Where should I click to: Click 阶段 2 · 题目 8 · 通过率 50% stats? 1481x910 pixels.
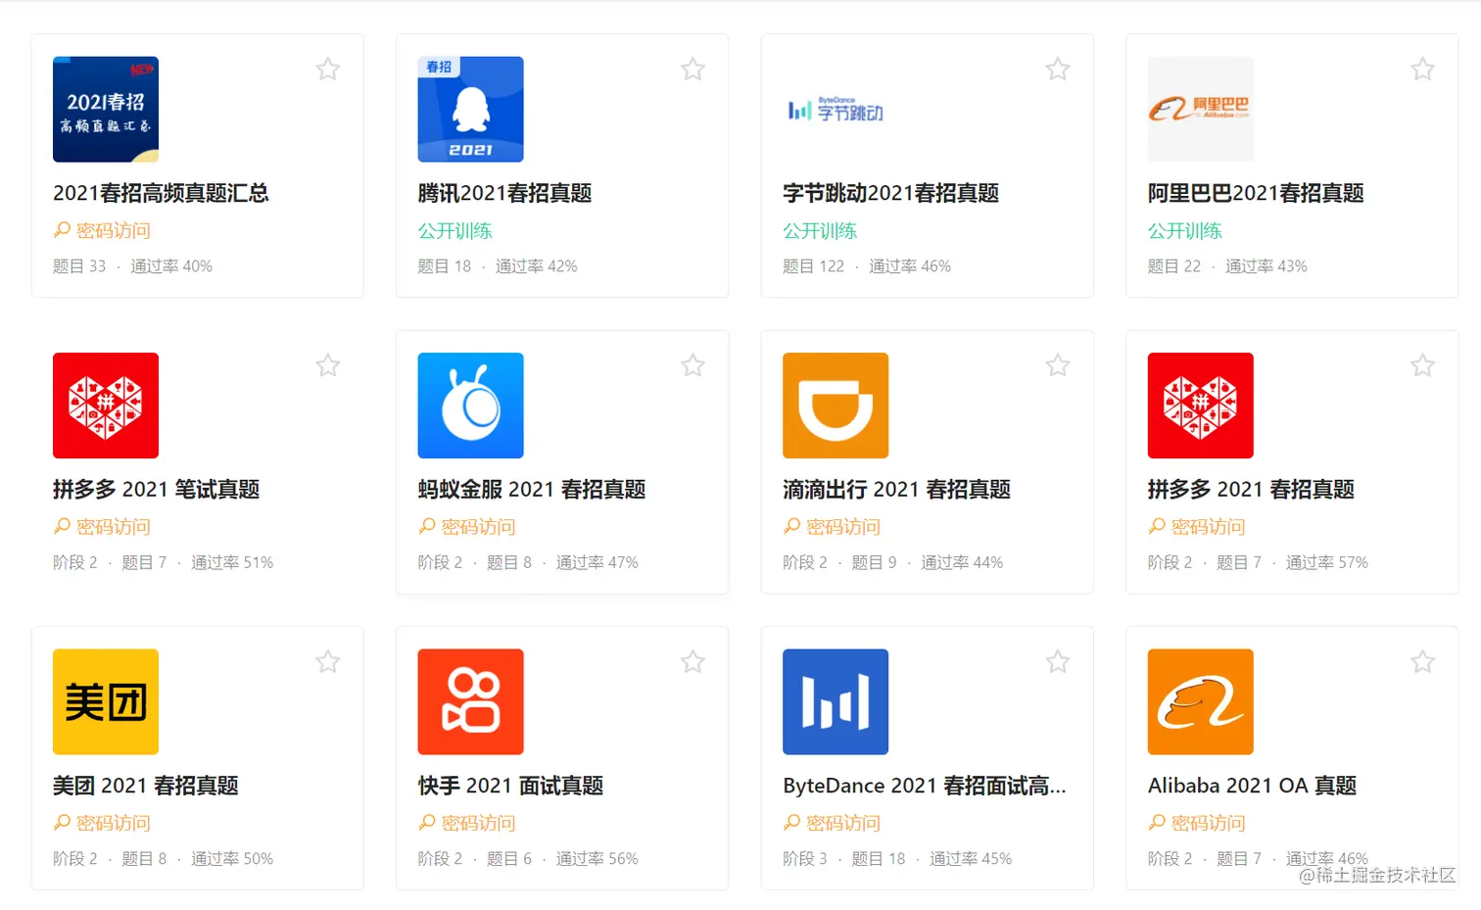pos(163,859)
